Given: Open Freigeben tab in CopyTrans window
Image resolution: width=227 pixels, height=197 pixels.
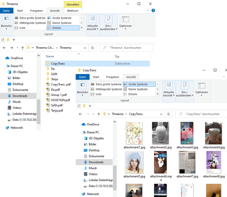Looking at the screenshot, I should (x=113, y=77).
